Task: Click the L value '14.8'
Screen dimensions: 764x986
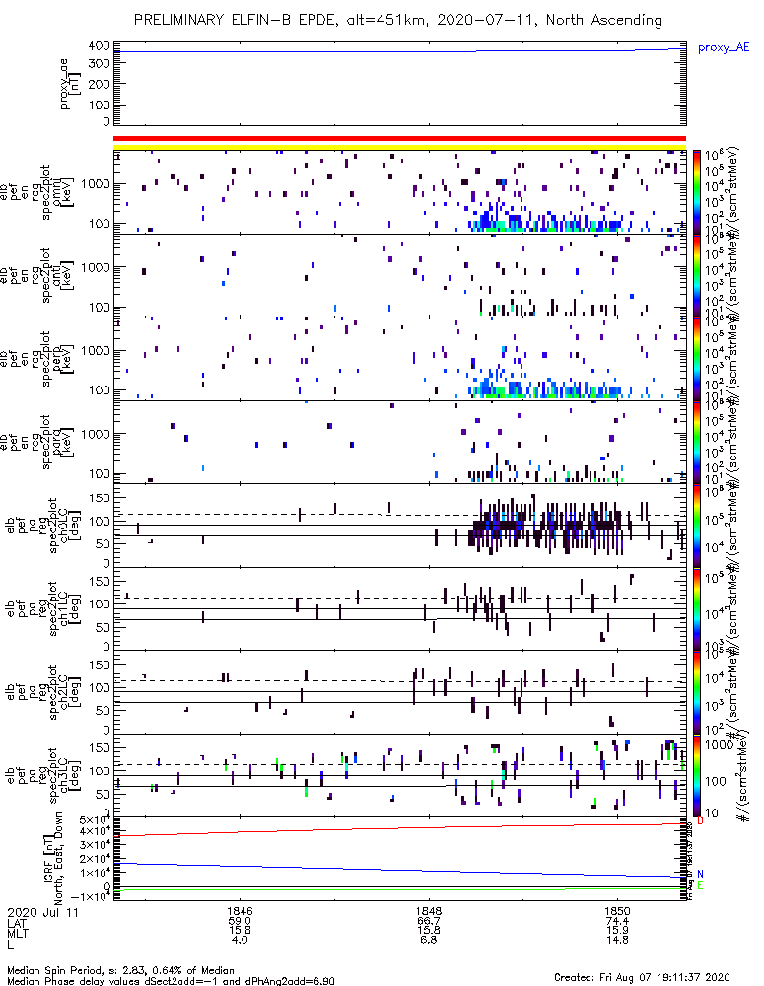Action: (x=617, y=940)
